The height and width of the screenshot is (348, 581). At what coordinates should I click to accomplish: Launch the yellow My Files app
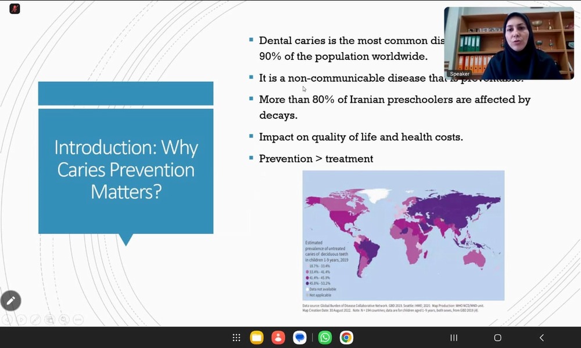[257, 338]
